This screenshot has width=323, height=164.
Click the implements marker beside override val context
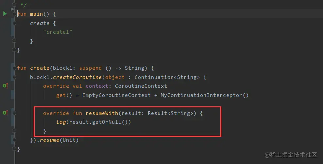click(5, 86)
